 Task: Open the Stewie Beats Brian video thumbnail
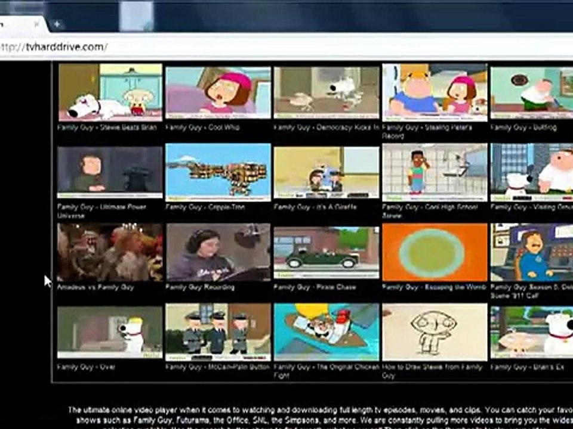110,92
